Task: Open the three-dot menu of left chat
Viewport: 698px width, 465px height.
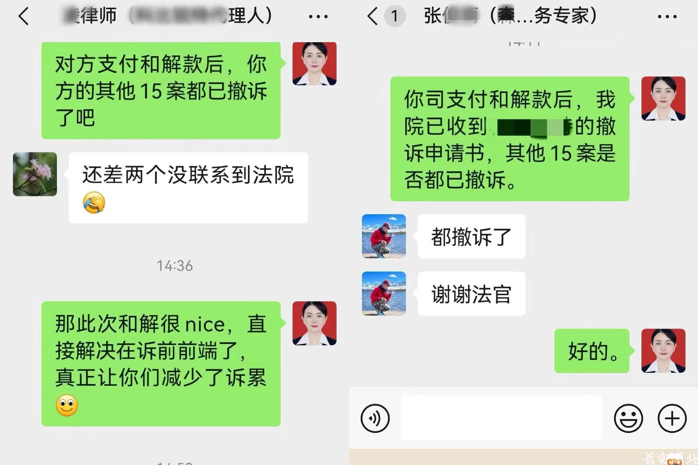Action: (318, 16)
